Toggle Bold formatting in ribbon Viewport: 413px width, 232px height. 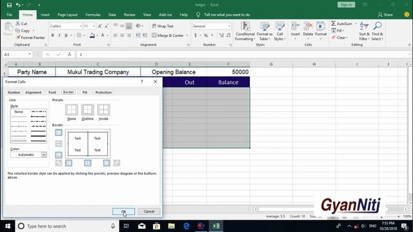click(x=53, y=35)
